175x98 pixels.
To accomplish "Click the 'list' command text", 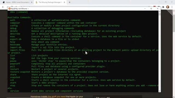I will click(13, 56).
